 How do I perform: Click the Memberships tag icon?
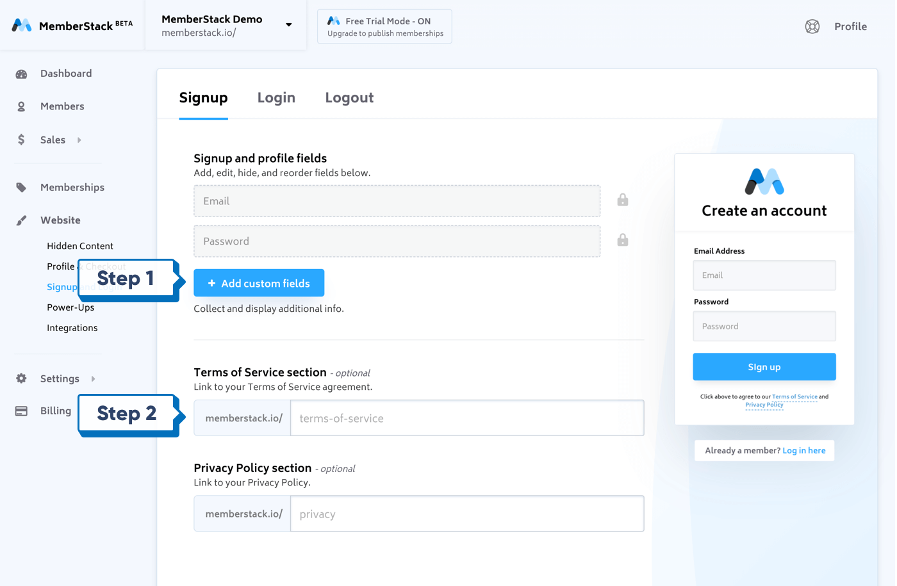pyautogui.click(x=21, y=188)
